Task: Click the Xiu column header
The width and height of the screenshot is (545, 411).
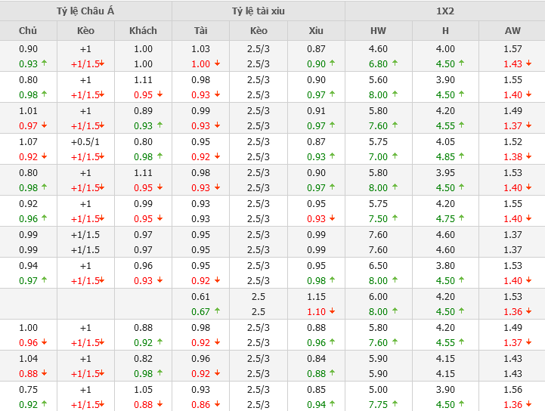Action: pyautogui.click(x=316, y=30)
